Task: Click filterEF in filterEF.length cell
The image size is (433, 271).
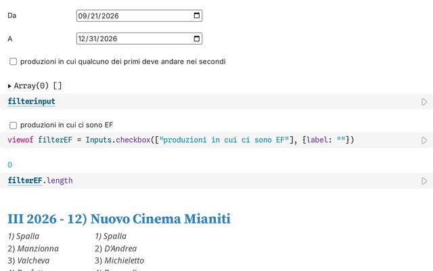Action: pos(25,181)
